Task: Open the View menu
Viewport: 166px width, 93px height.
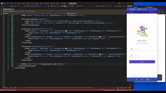Action: (11, 3)
